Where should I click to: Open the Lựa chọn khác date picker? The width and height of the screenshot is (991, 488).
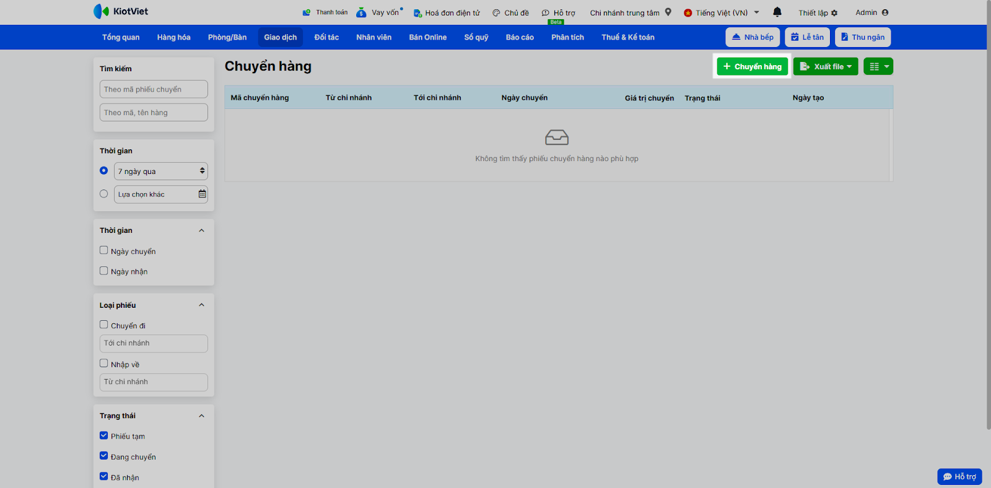click(161, 194)
